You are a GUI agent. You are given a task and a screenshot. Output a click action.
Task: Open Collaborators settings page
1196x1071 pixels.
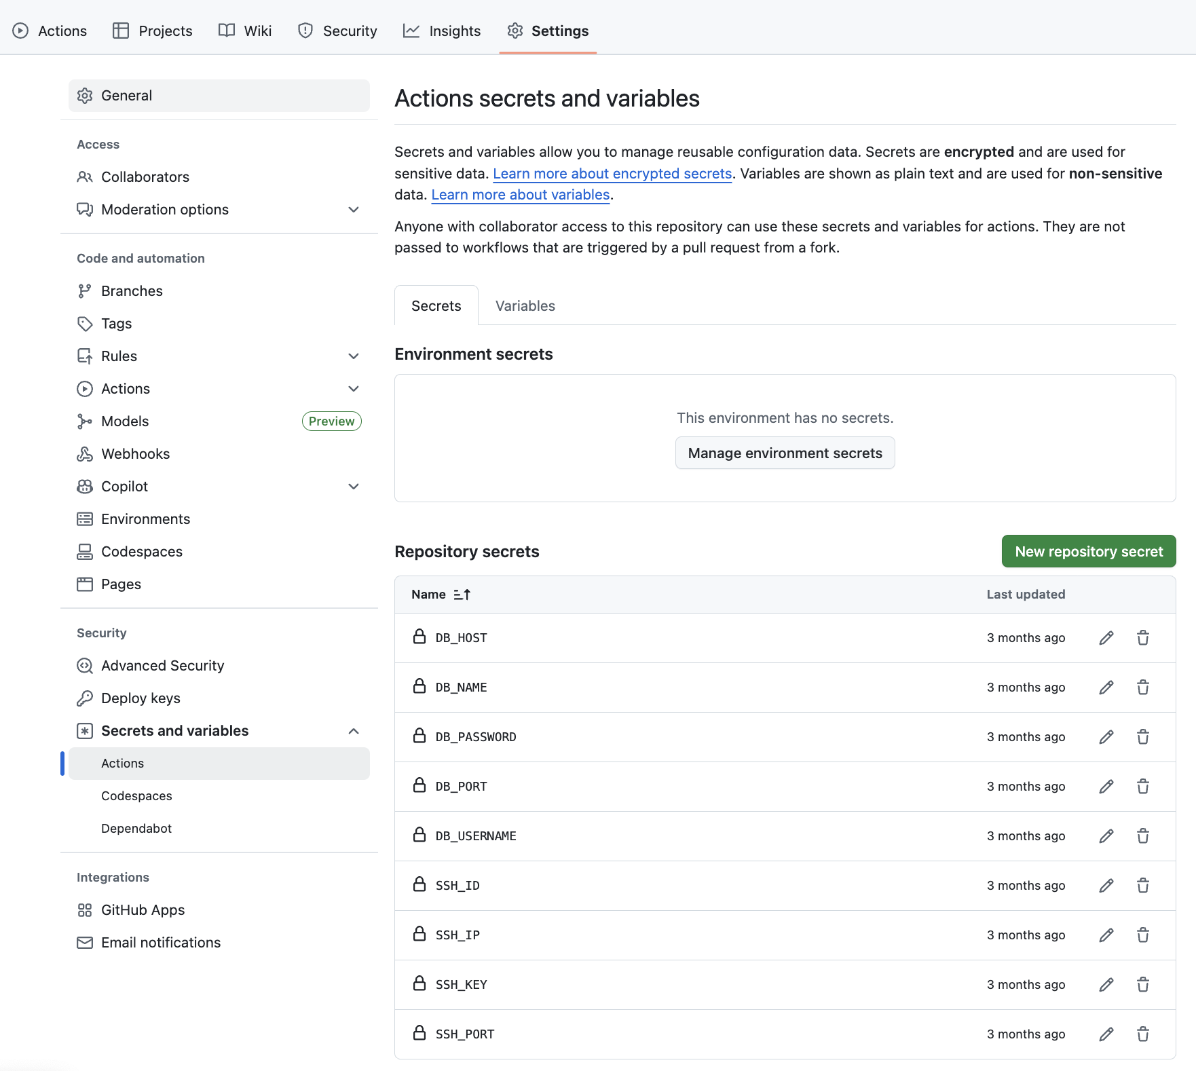219,177
